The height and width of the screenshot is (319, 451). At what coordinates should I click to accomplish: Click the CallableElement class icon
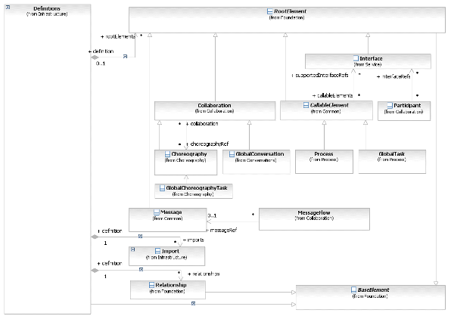click(x=306, y=105)
